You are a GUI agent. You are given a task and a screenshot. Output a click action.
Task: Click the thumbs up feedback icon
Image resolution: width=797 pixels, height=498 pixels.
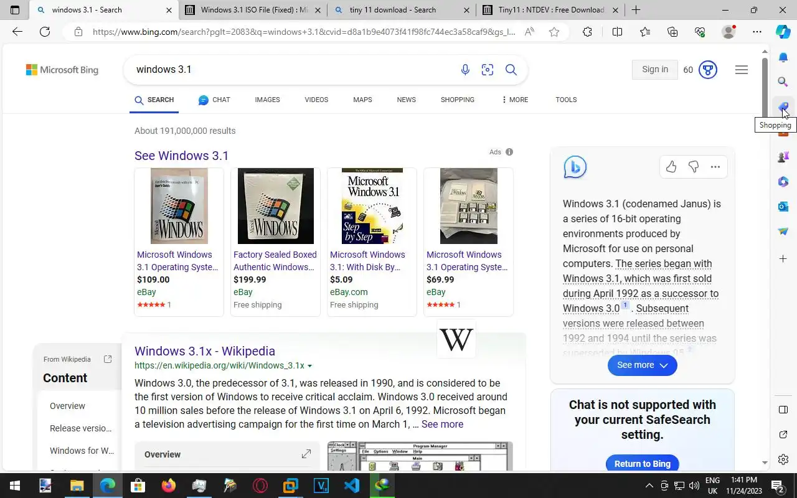(x=671, y=167)
